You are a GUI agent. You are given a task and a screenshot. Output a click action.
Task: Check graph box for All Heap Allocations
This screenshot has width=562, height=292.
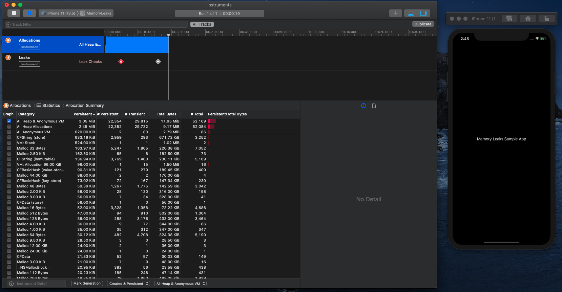9,127
